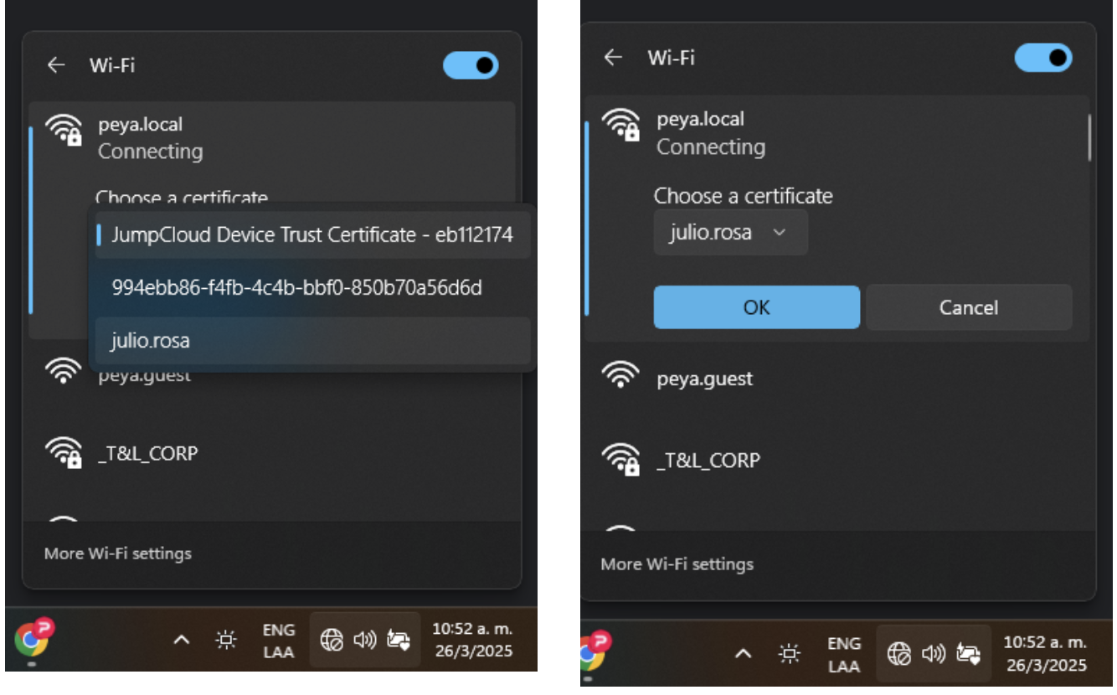
Task: Open More Wi-Fi settings in right panel
Action: pyautogui.click(x=677, y=564)
